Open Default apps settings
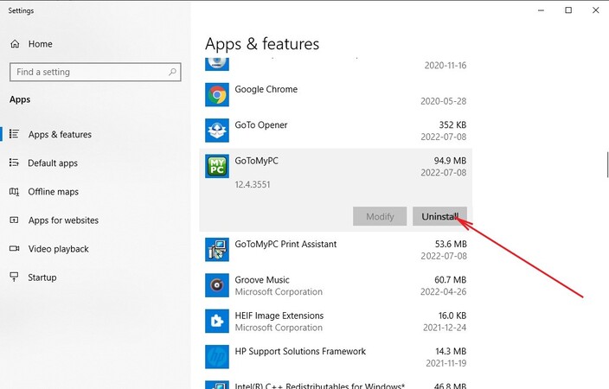609x389 pixels. click(53, 163)
